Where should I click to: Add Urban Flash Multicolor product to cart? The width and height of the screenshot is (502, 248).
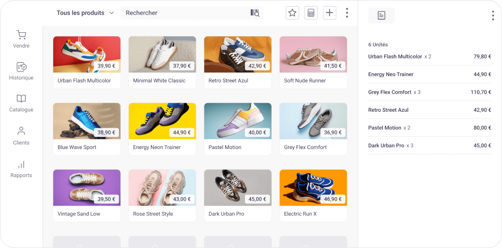87,62
